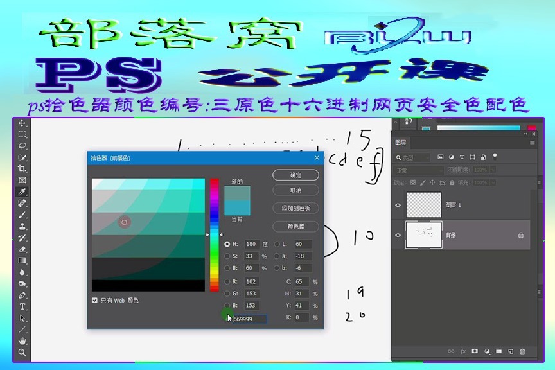This screenshot has height=370, width=555.
Task: Filter layers by adjustment layers
Action: pyautogui.click(x=452, y=157)
